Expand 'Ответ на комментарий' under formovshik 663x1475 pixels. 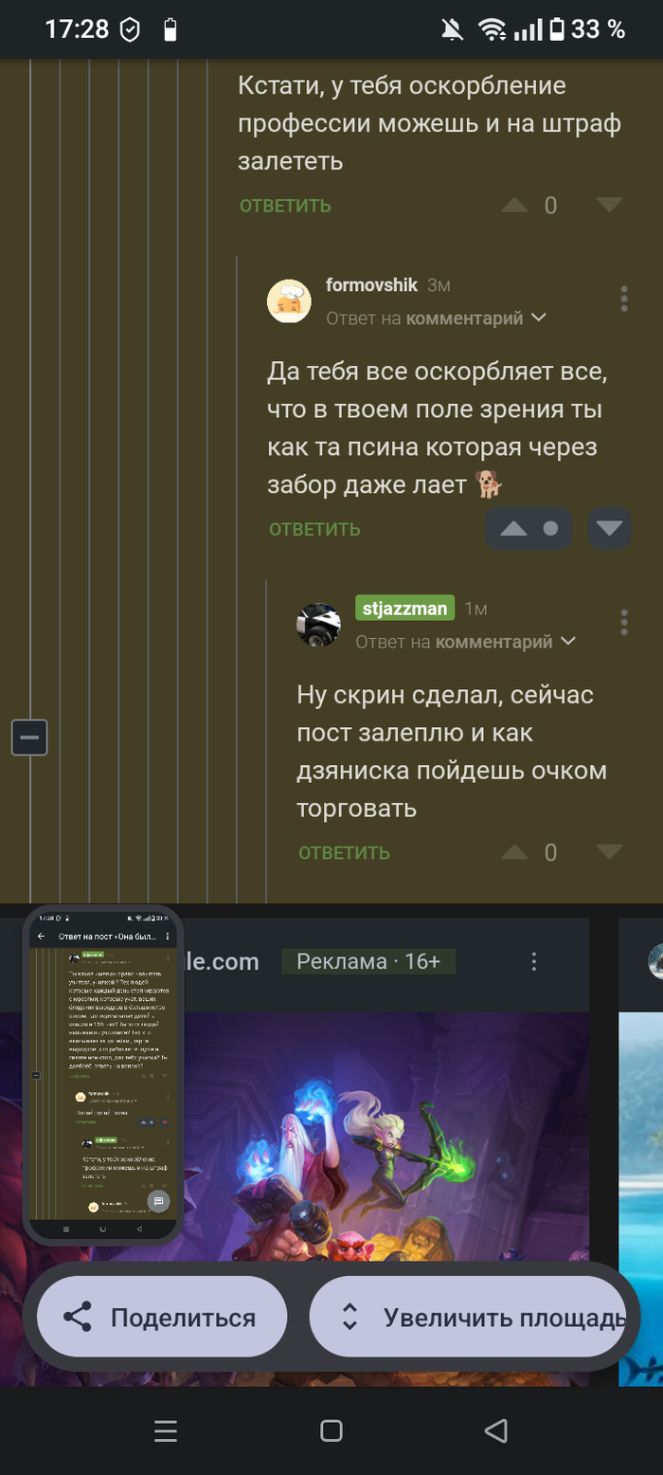click(x=437, y=319)
